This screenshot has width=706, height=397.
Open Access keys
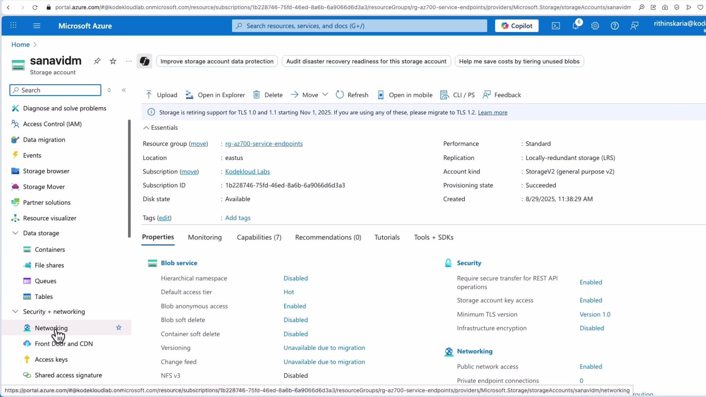(x=51, y=360)
